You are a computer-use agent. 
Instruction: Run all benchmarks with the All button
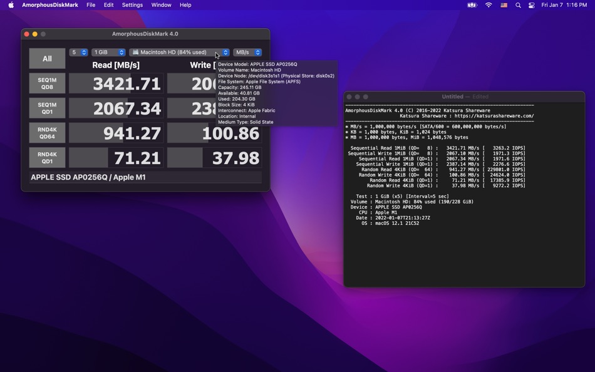(47, 58)
